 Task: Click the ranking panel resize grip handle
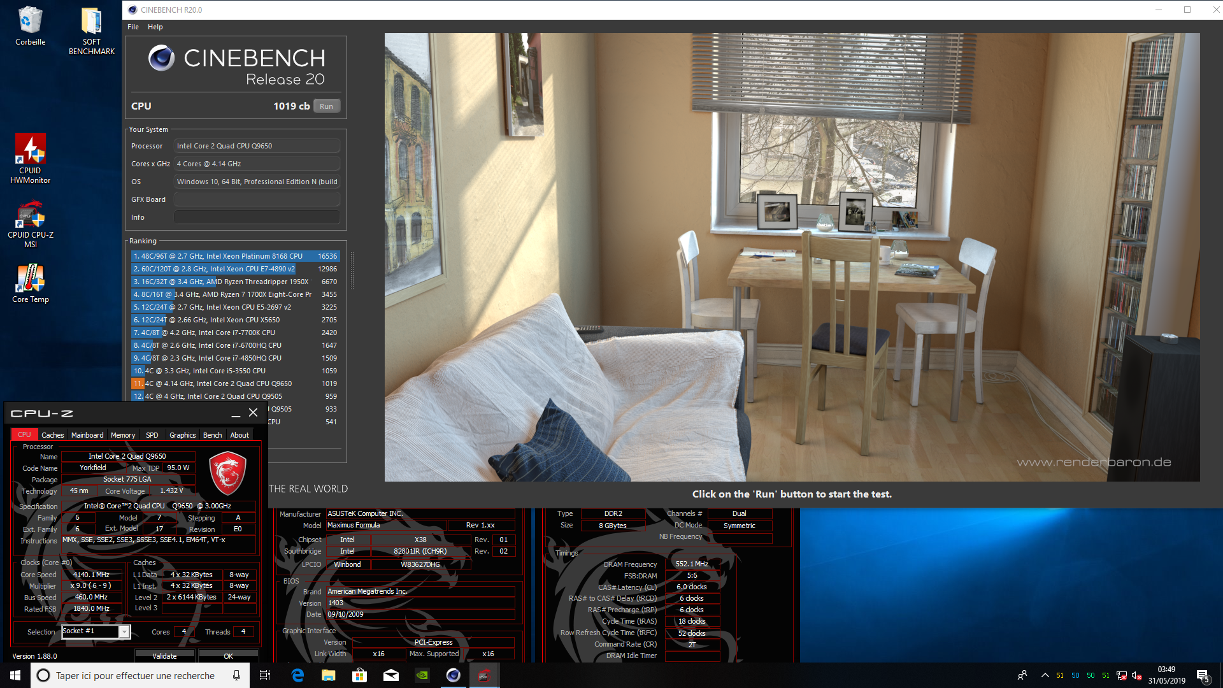[x=352, y=271]
